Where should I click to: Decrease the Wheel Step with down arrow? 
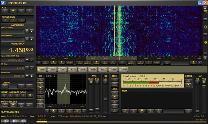point(27,76)
